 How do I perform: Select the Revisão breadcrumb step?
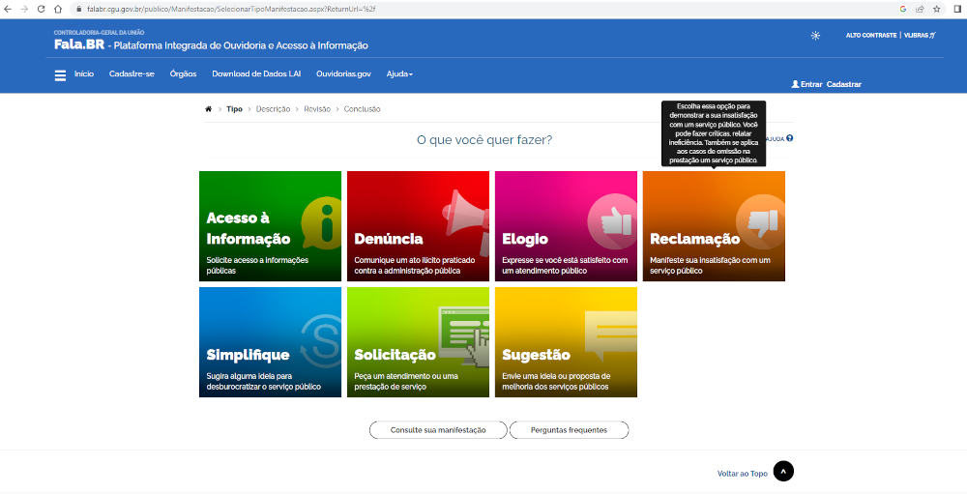tap(317, 109)
